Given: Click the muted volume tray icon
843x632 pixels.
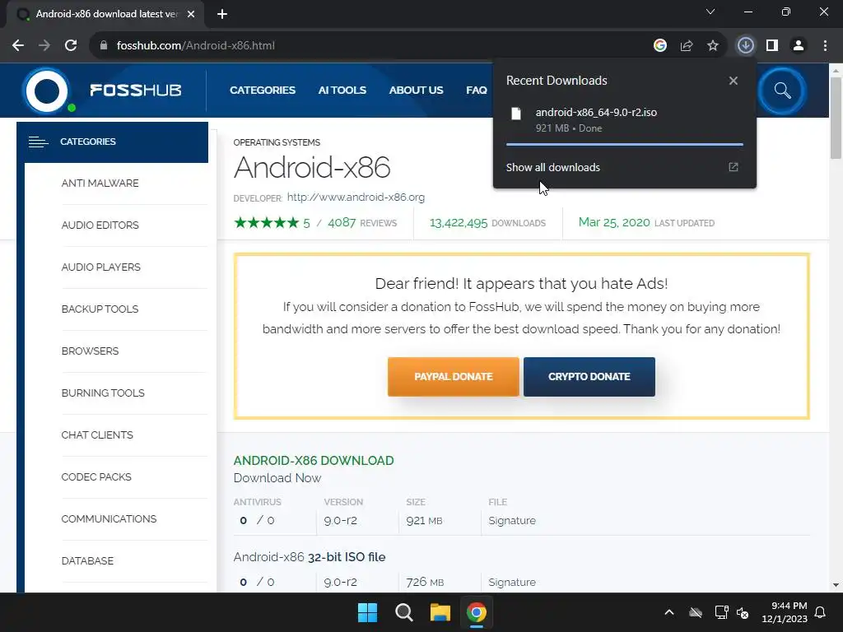Looking at the screenshot, I should pos(743,612).
